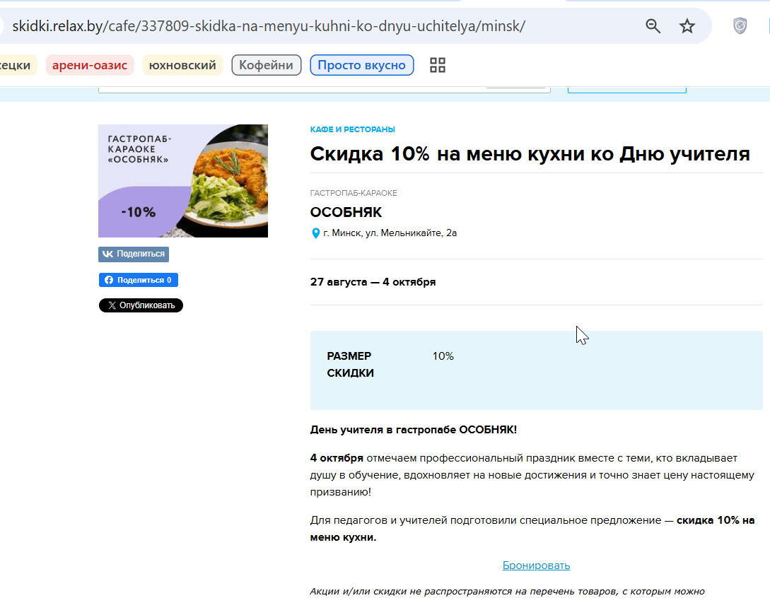Share on Facebook with Поделиться 0 button

pyautogui.click(x=139, y=280)
